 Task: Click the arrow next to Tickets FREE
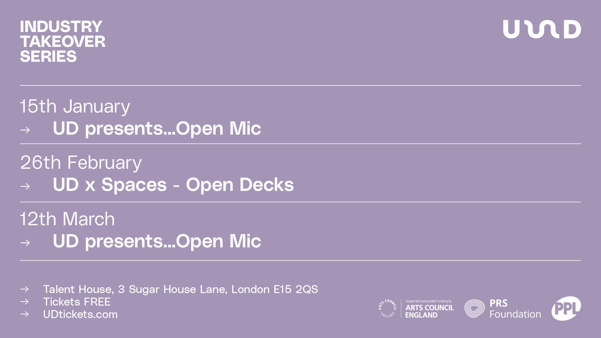24,302
